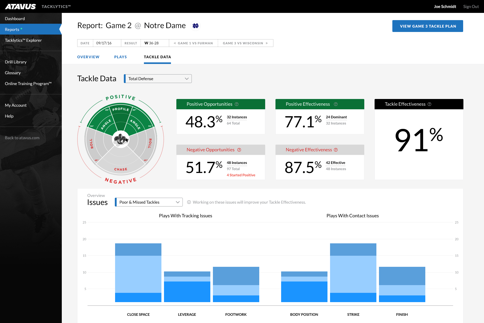Go to previous Game 1 vs Furman

tap(193, 43)
